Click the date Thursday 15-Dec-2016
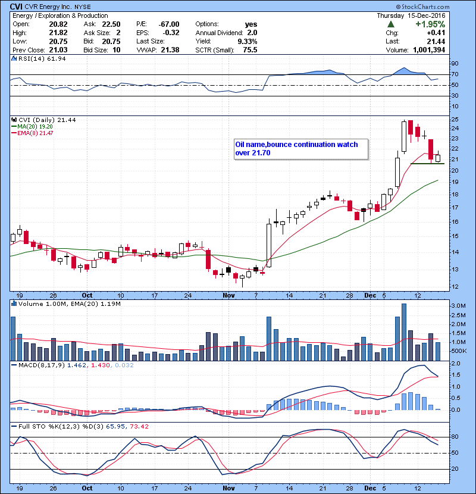The height and width of the screenshot is (494, 476). click(x=411, y=15)
